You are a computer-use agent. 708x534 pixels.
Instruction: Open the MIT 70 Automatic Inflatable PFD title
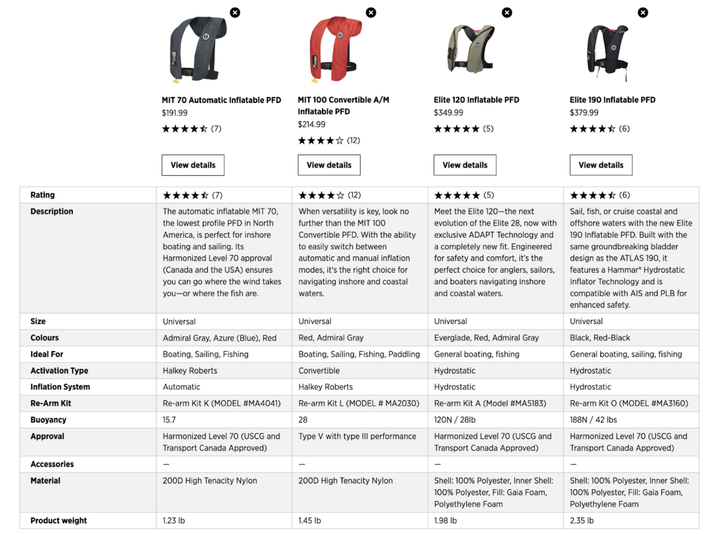221,100
